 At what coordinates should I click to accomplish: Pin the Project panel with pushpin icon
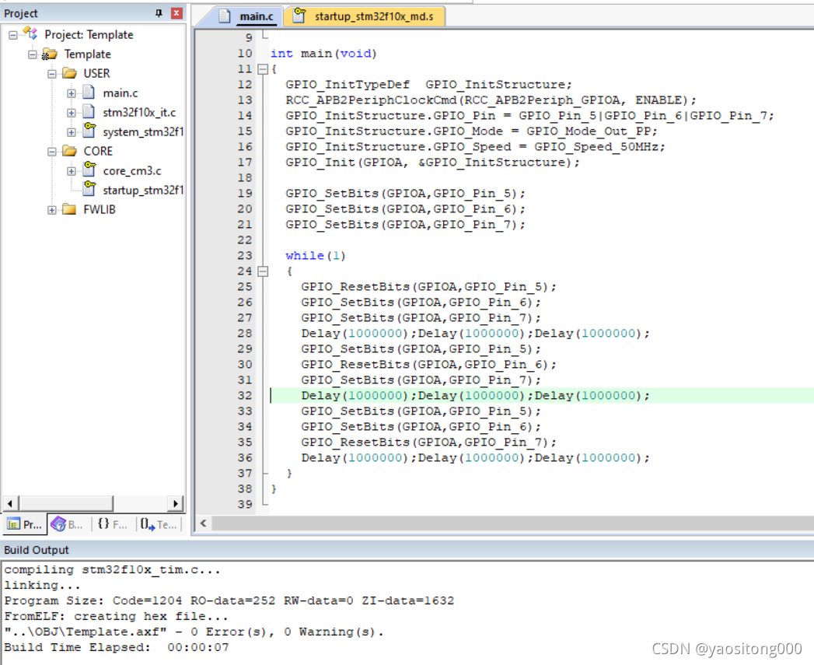pyautogui.click(x=159, y=13)
